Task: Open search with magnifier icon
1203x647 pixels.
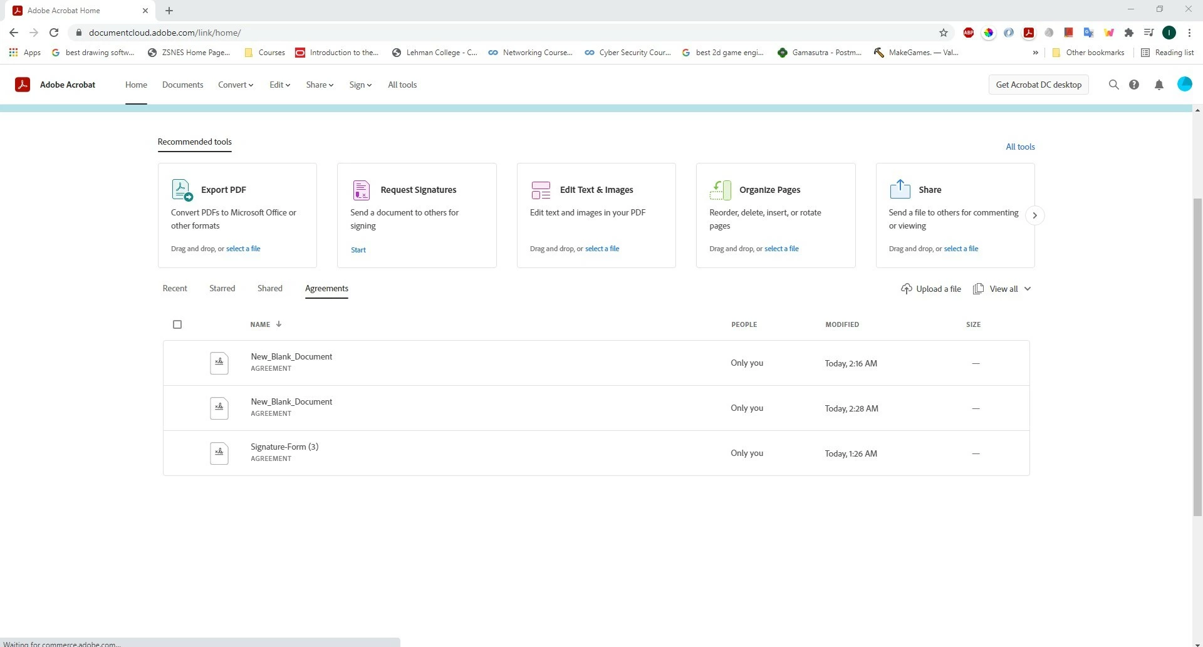Action: tap(1113, 85)
